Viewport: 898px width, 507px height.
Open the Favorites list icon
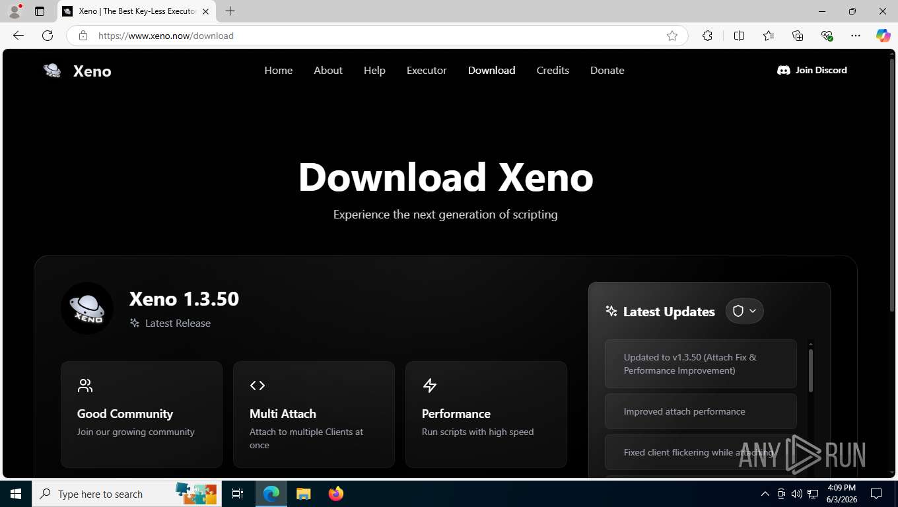[x=769, y=36]
